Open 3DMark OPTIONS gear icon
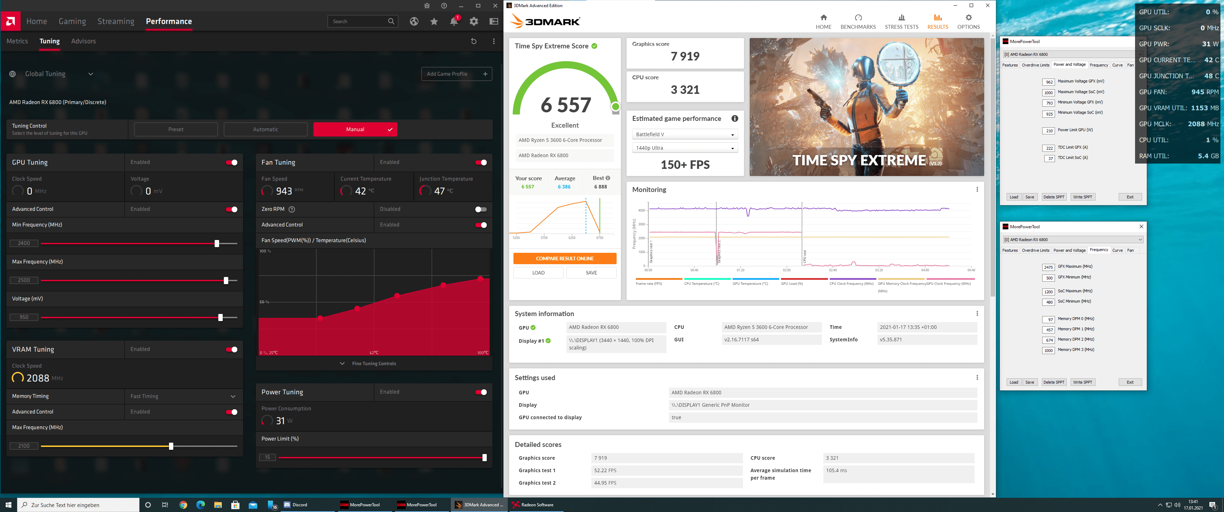Viewport: 1224px width, 512px height. click(969, 17)
